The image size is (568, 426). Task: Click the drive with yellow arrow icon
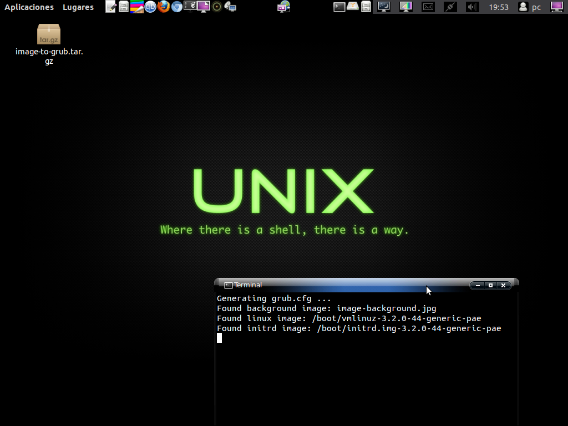pos(352,7)
